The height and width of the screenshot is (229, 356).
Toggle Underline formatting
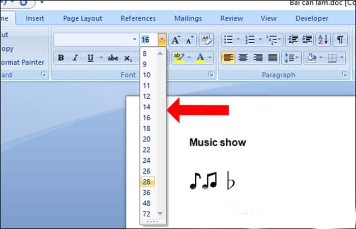(91, 58)
